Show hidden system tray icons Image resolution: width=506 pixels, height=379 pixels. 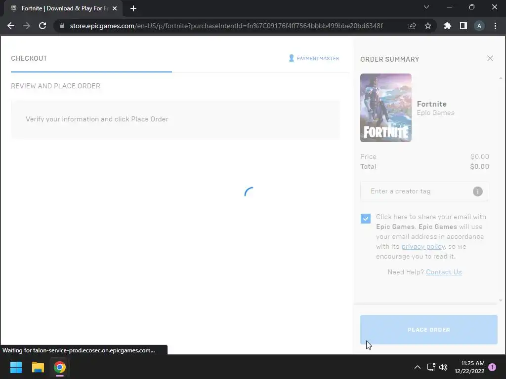coord(417,367)
